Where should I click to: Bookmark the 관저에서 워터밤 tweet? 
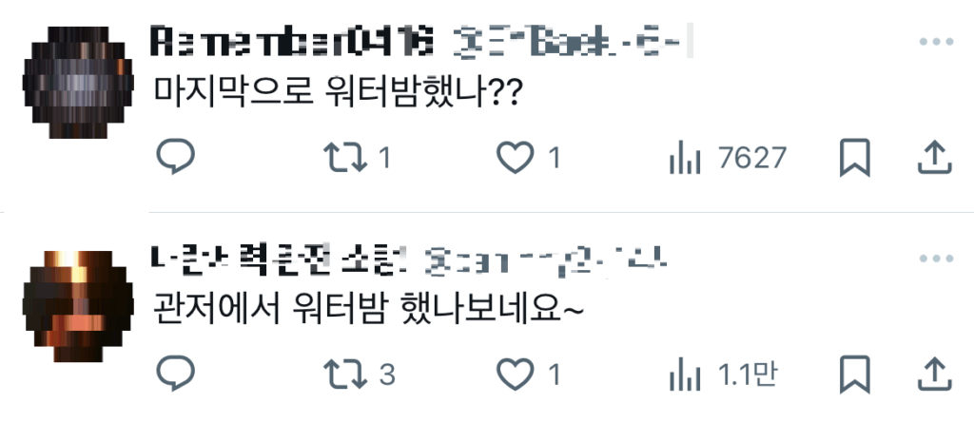click(855, 375)
